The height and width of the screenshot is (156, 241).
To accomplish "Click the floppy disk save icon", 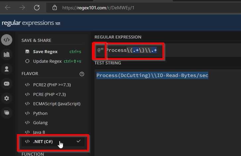I will point(27,51).
